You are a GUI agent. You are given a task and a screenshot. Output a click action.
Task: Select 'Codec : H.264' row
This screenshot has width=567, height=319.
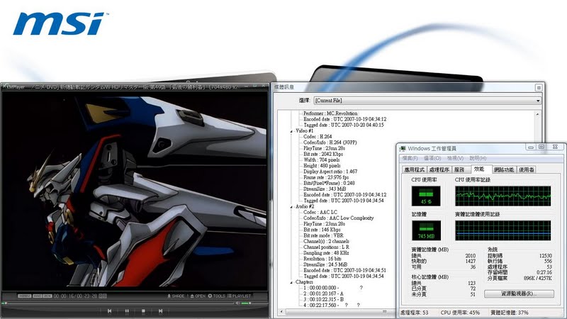click(317, 137)
